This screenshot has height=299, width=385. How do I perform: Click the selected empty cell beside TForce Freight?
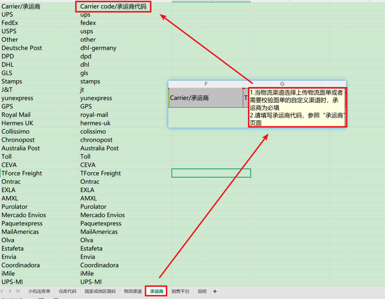211,173
